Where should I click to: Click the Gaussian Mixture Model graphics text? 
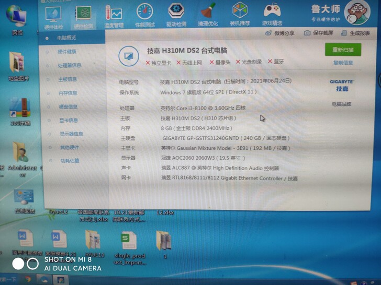(x=226, y=148)
